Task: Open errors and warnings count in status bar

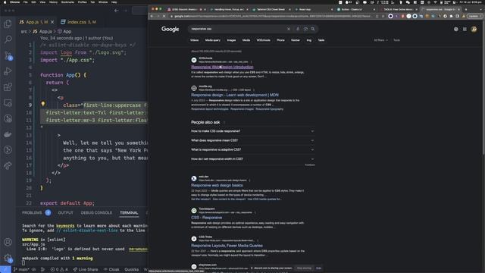Action: click(x=59, y=269)
